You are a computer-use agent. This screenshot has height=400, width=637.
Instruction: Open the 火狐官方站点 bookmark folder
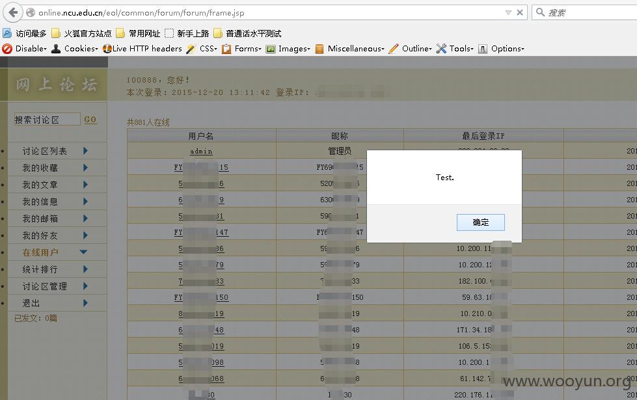(x=81, y=33)
